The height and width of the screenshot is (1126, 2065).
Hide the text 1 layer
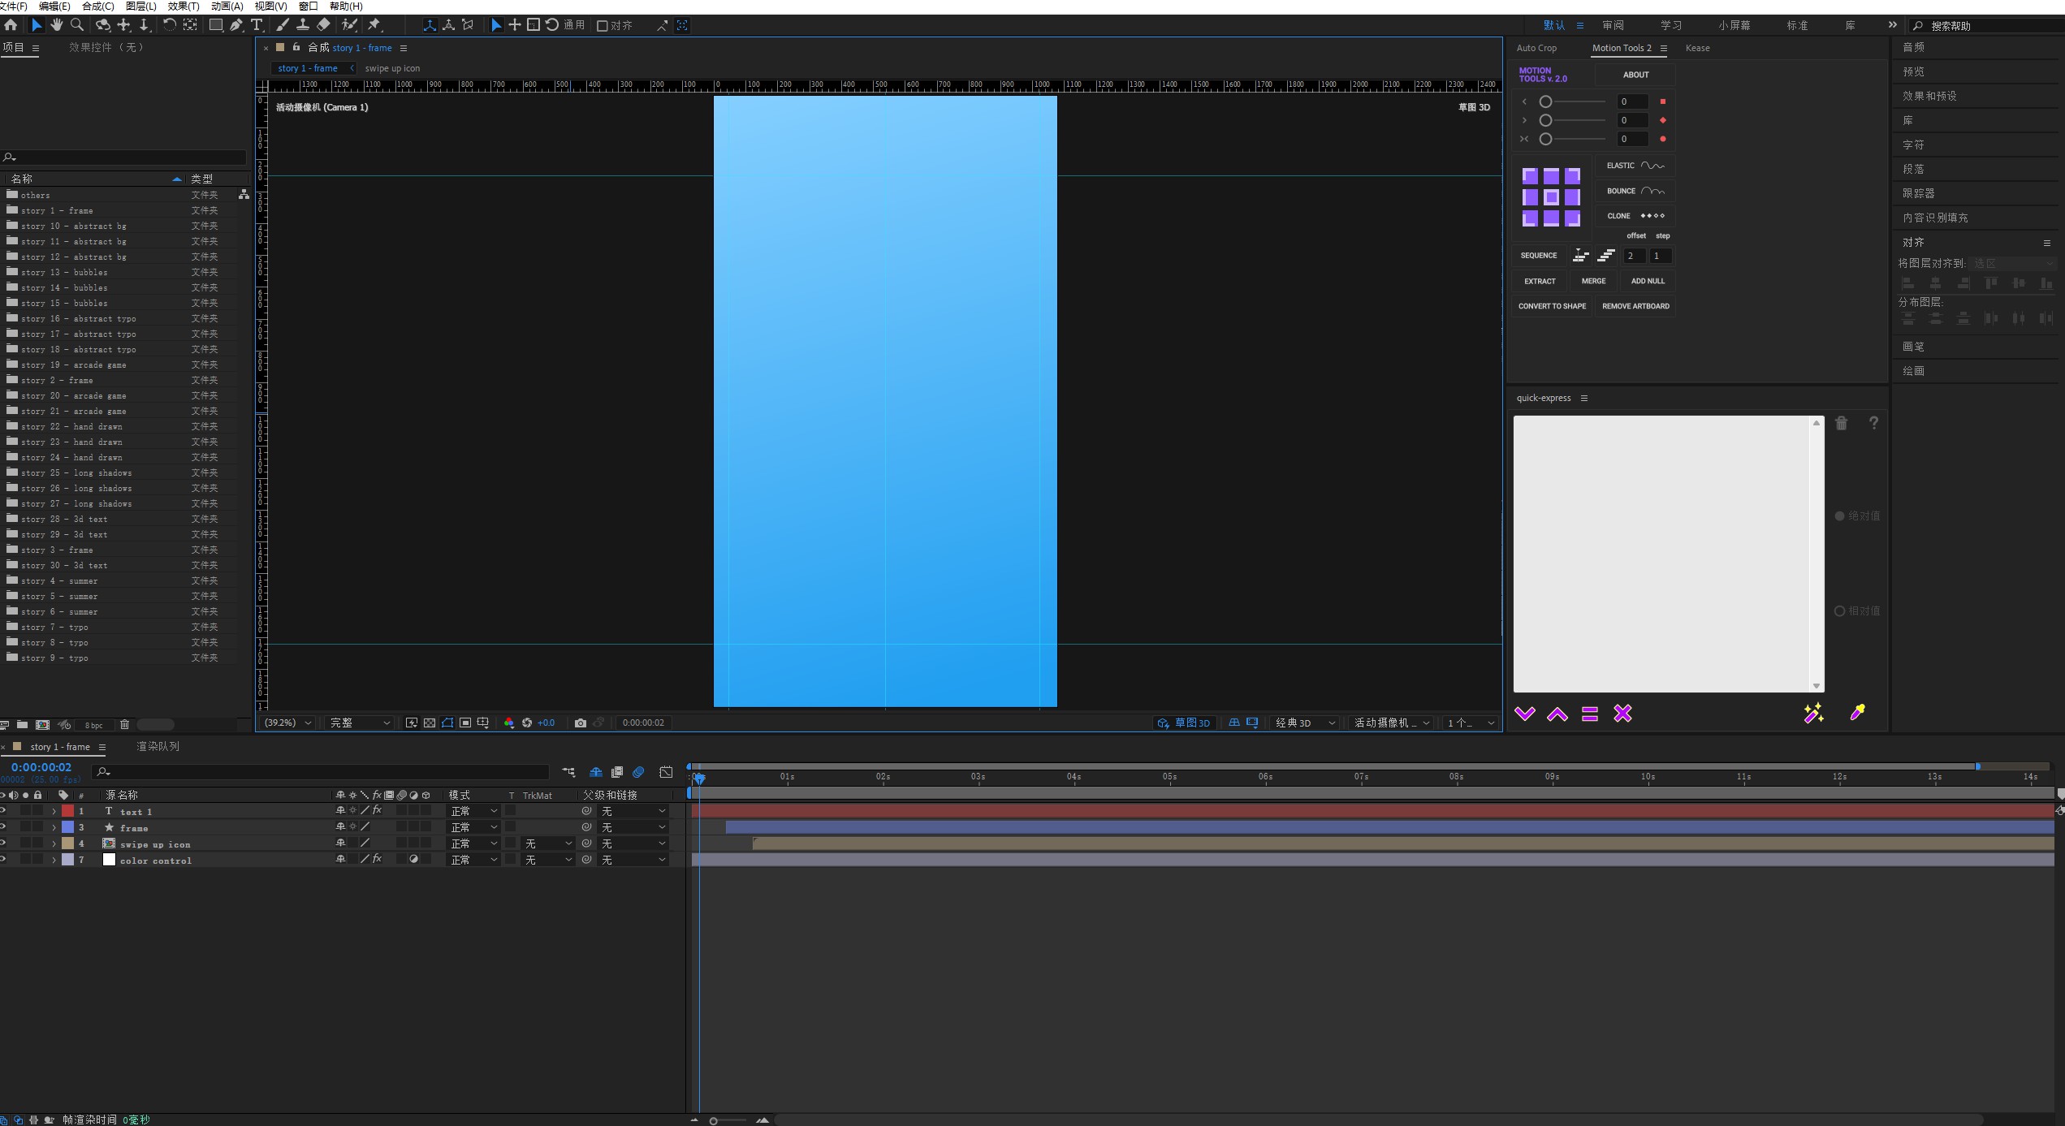click(x=3, y=810)
